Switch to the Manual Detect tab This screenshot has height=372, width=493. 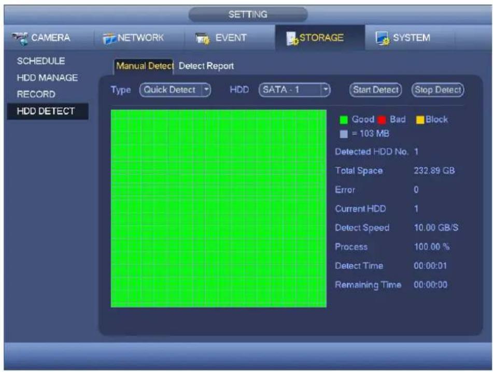coord(144,66)
